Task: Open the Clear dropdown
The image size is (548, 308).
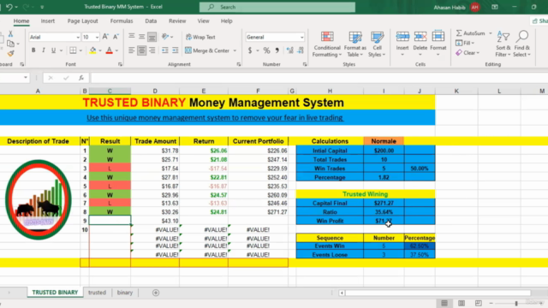Action: point(468,53)
